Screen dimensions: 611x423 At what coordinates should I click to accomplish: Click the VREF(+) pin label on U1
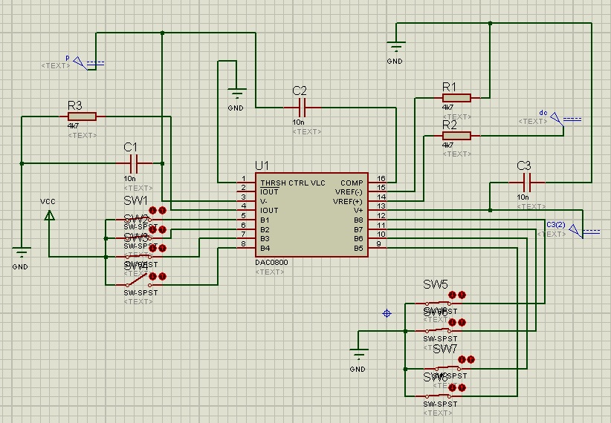pyautogui.click(x=348, y=201)
